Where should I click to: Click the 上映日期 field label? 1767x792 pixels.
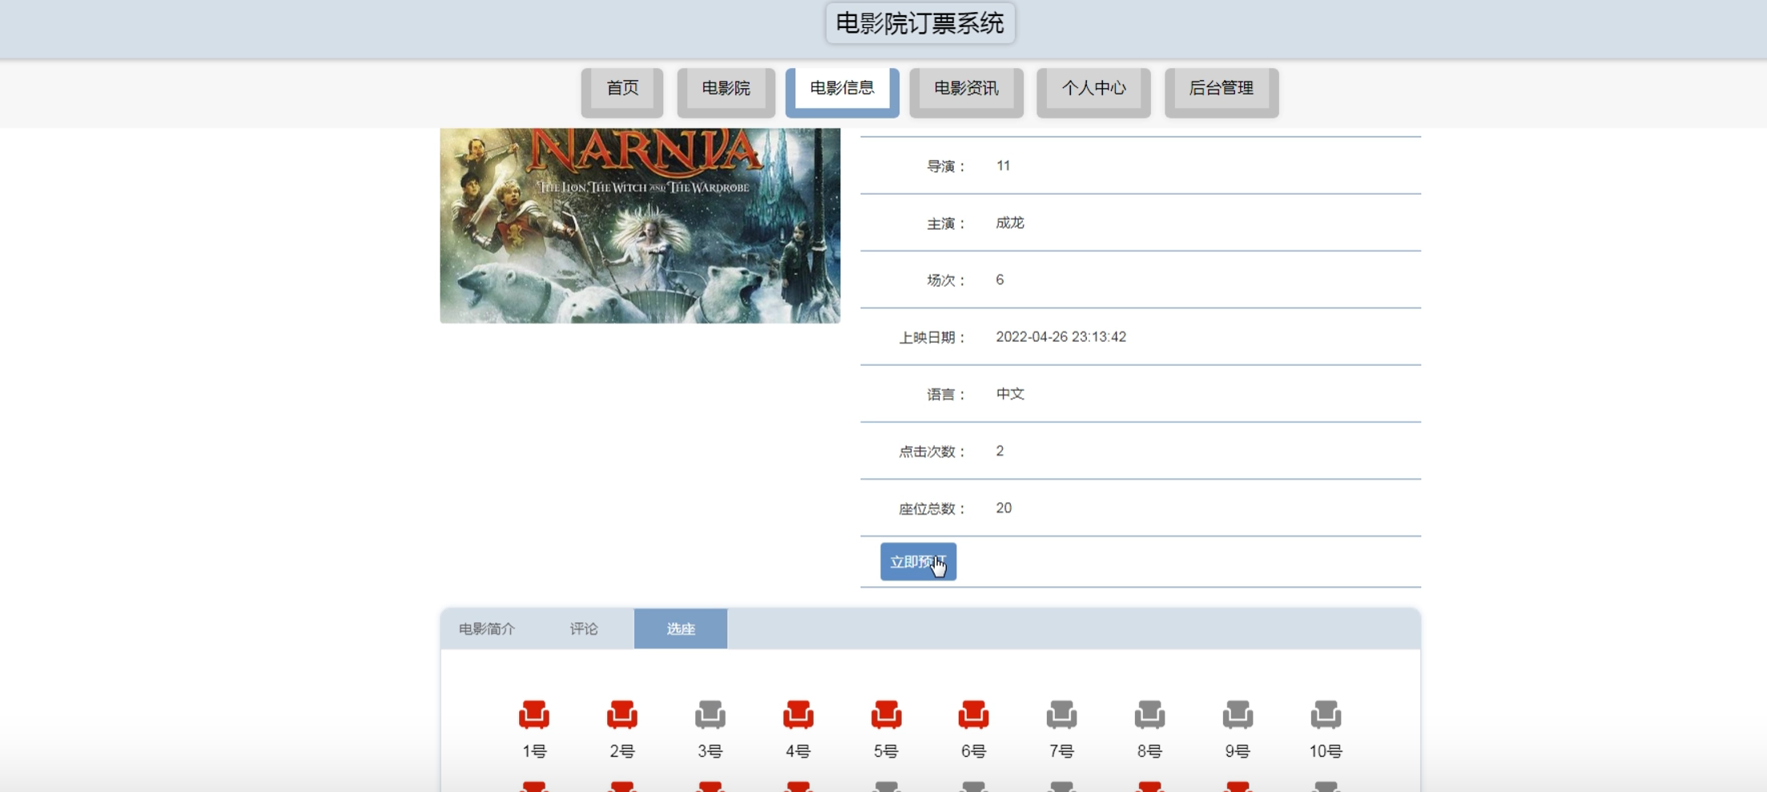(x=932, y=338)
